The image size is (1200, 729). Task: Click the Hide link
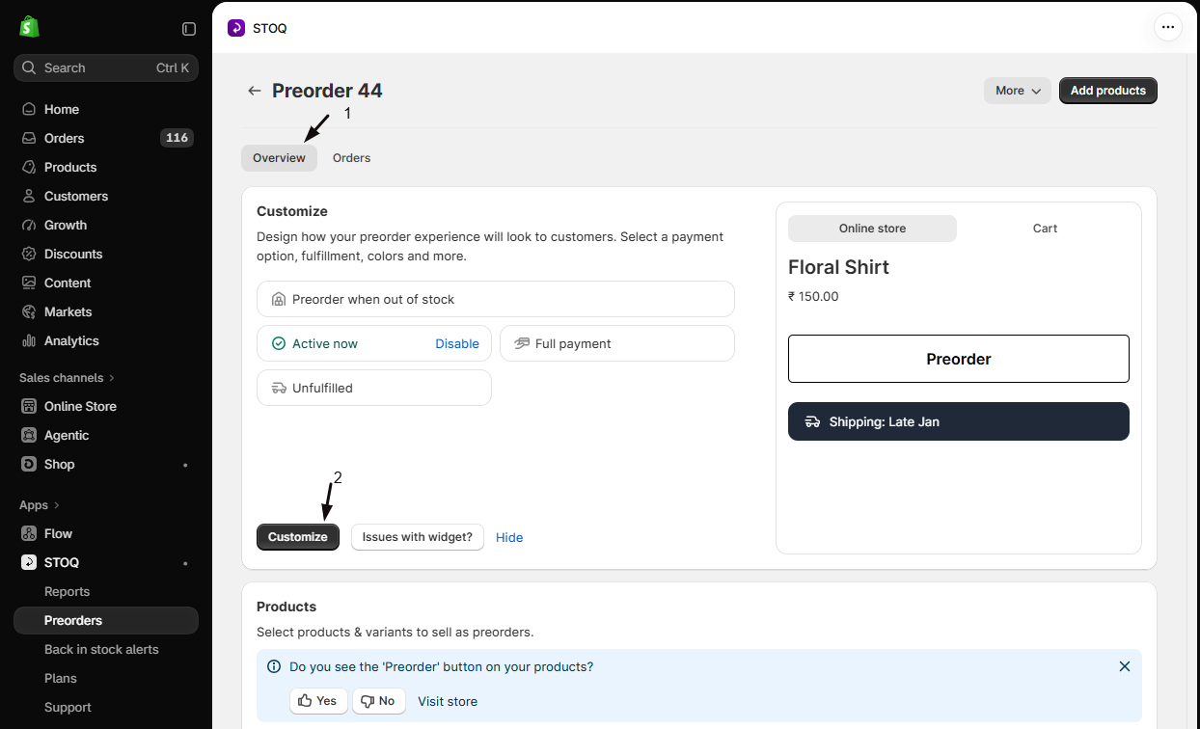pos(509,537)
